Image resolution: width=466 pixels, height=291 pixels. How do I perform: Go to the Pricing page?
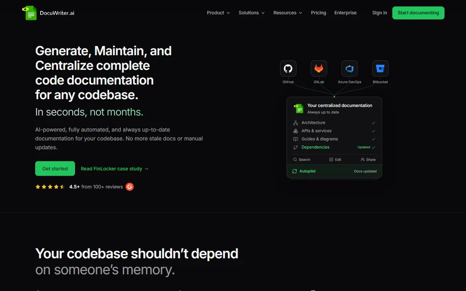(x=318, y=13)
